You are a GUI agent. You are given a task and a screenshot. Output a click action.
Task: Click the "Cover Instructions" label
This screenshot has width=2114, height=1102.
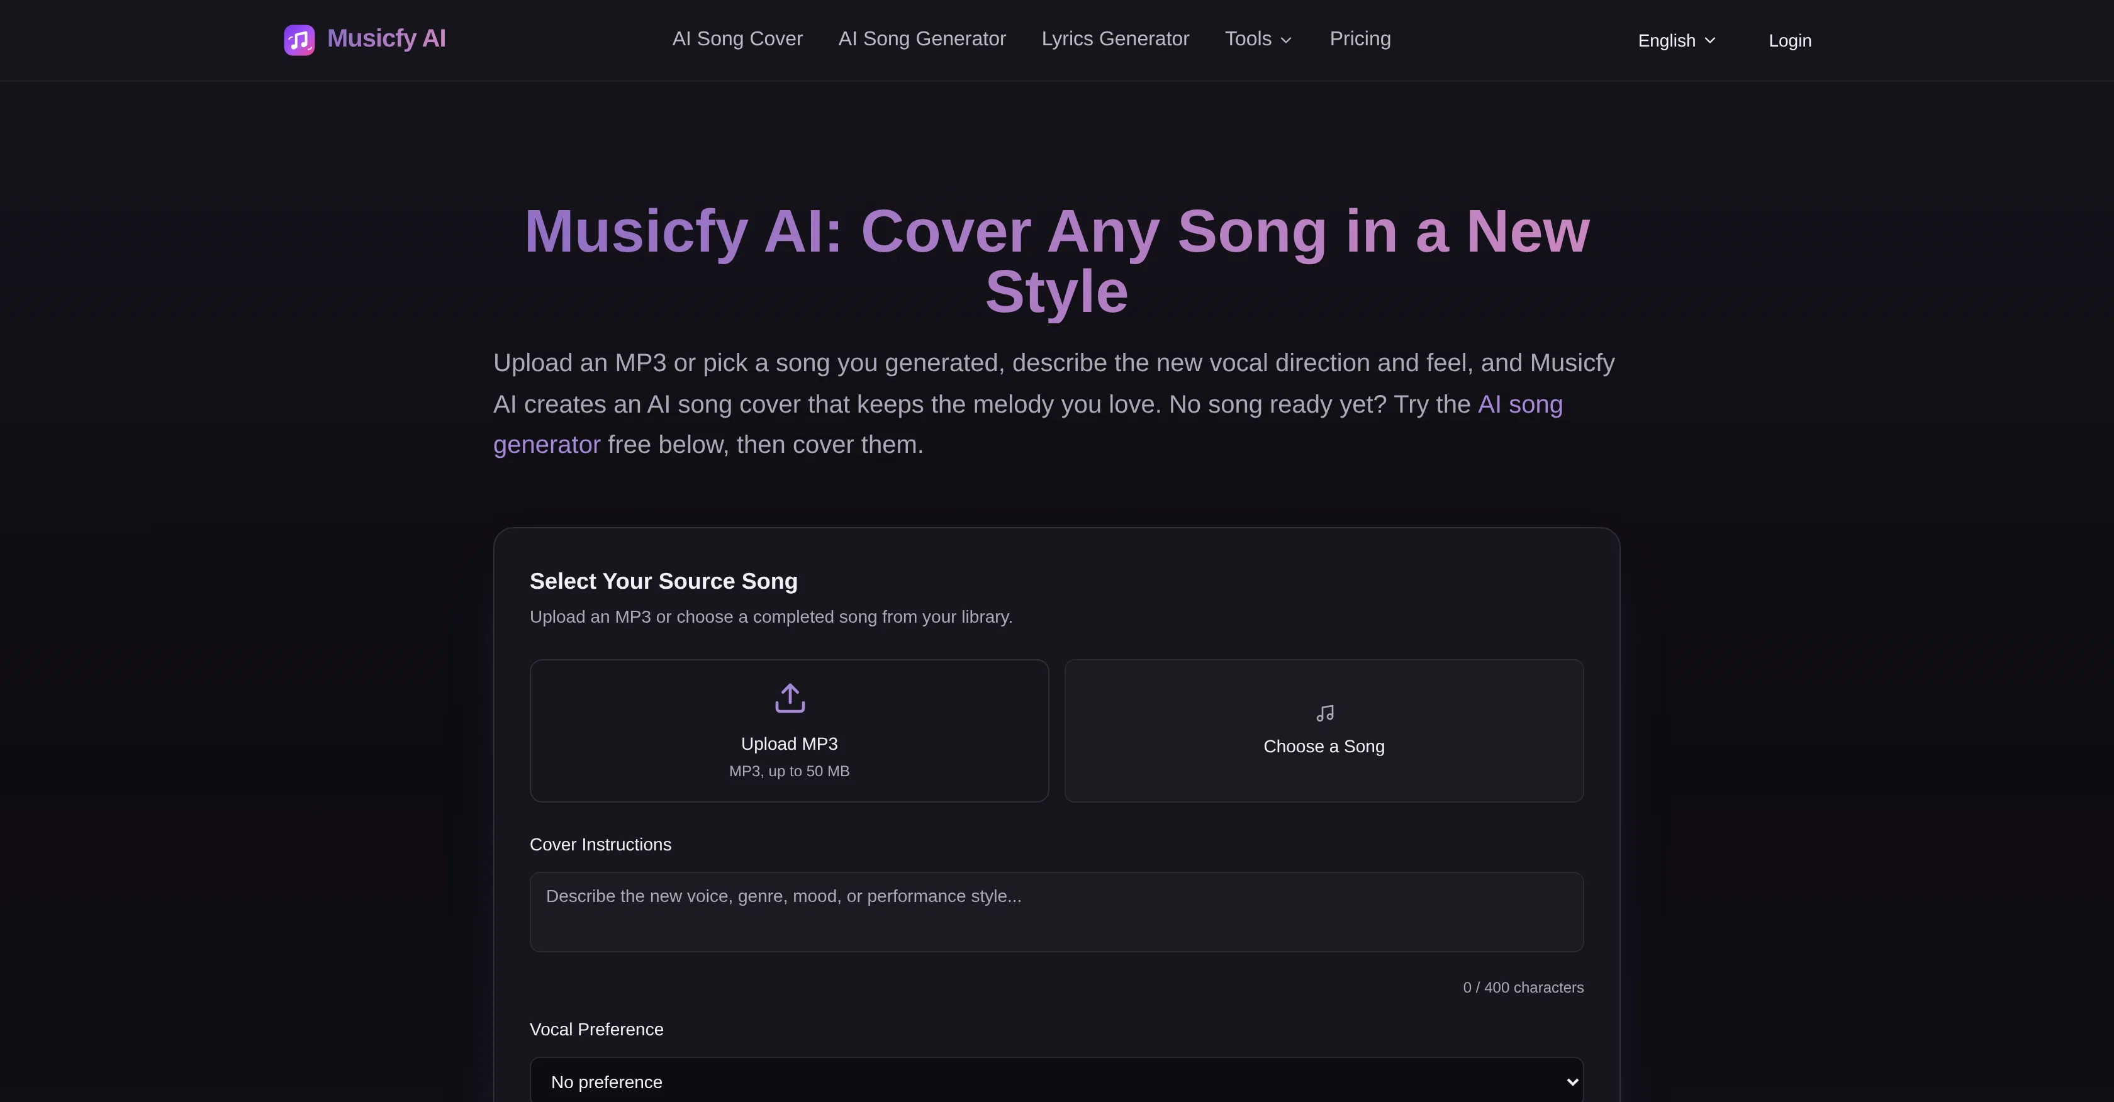(600, 844)
